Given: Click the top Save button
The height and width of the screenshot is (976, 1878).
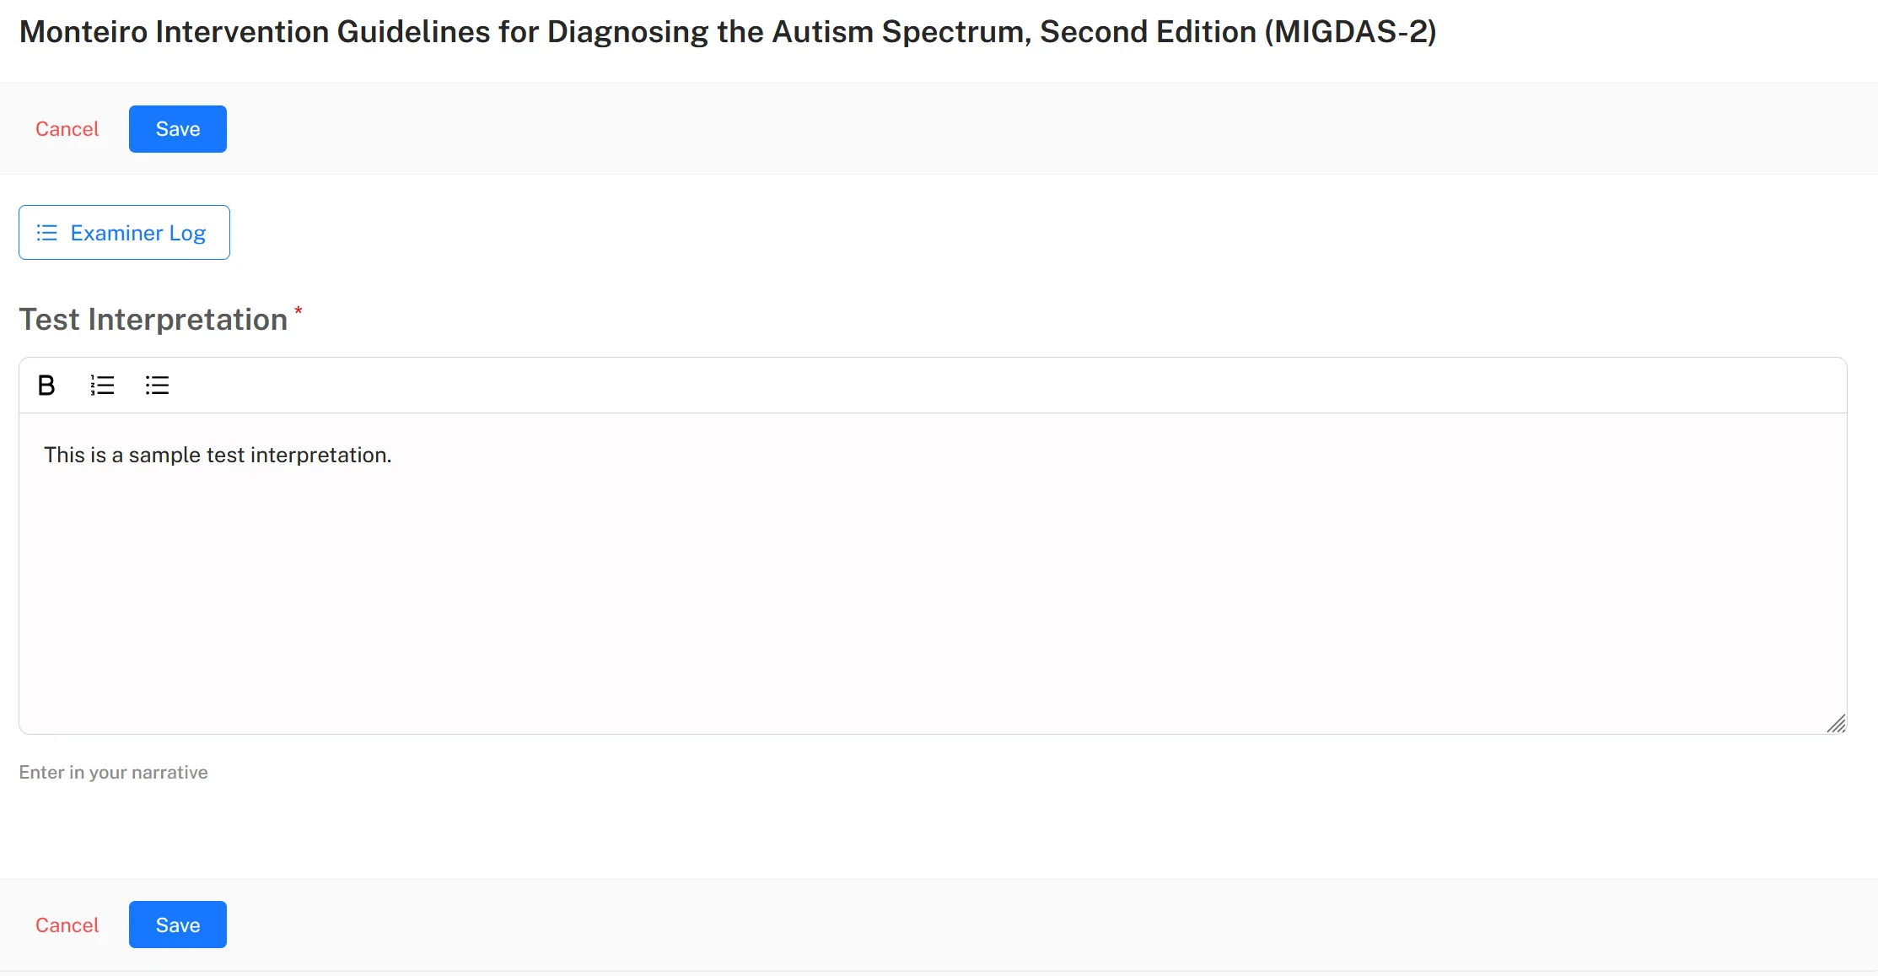Looking at the screenshot, I should tap(178, 129).
